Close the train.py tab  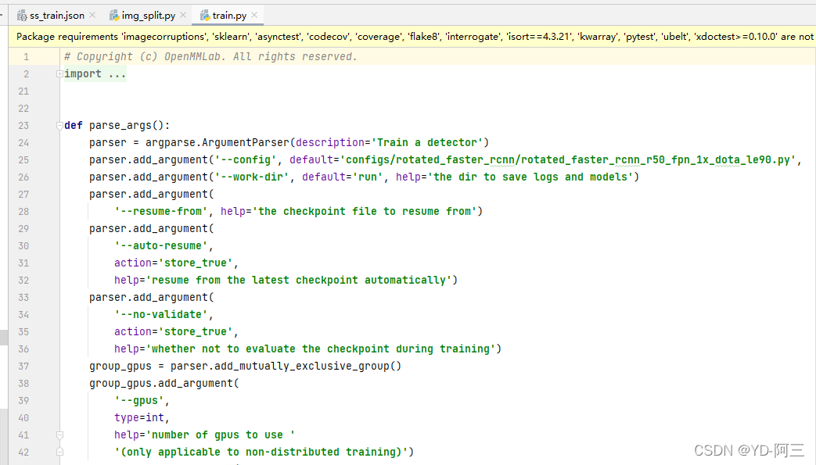point(254,15)
